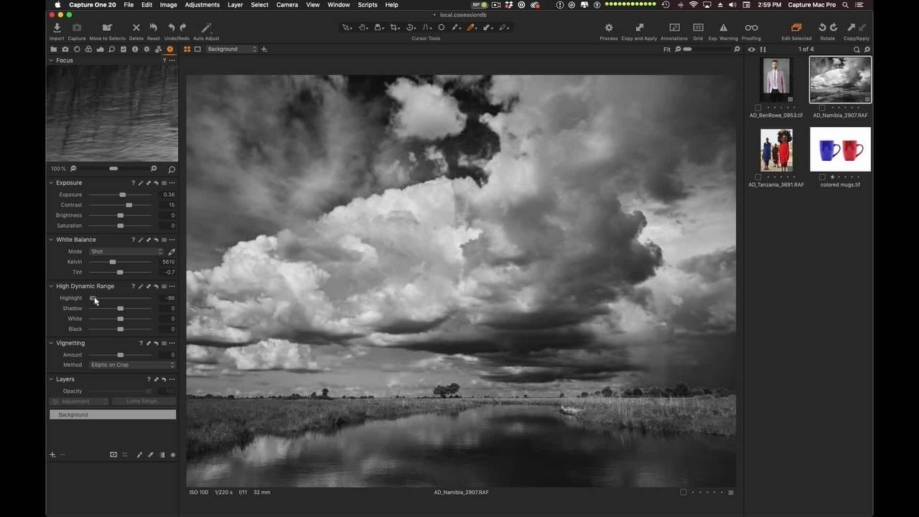Select the Pan hand cursor tool
Screen dimensions: 919x517
[363, 28]
